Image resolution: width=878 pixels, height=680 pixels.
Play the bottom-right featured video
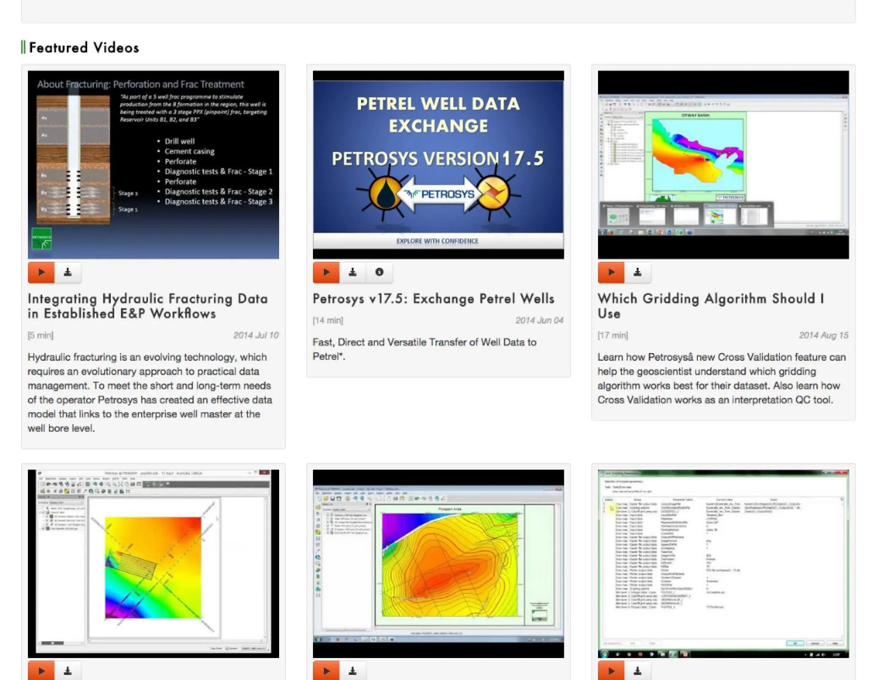[x=611, y=671]
